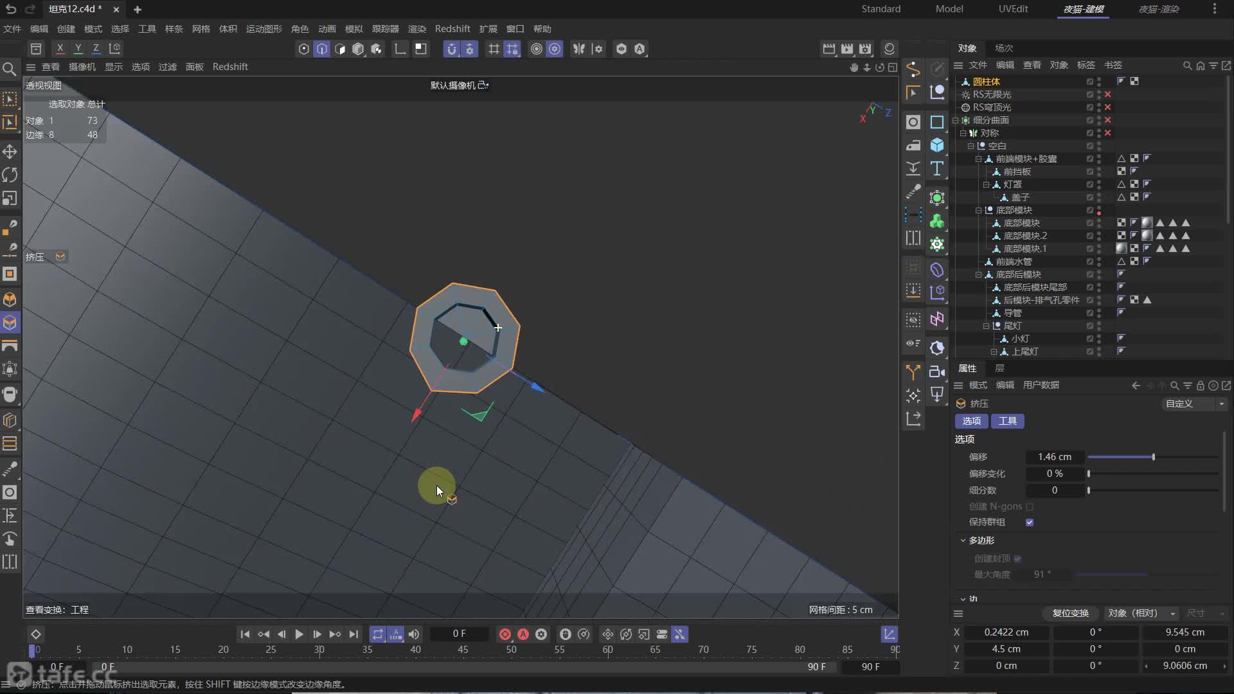Click the extrude tool icon in viewport

60,256
